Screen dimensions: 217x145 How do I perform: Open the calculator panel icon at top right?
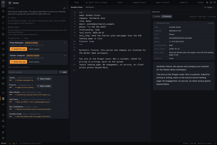tap(211, 2)
